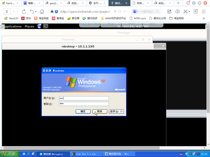The image size is (210, 157).
Task: Close the Terminal window behind rdesktop
Action: [x=149, y=40]
